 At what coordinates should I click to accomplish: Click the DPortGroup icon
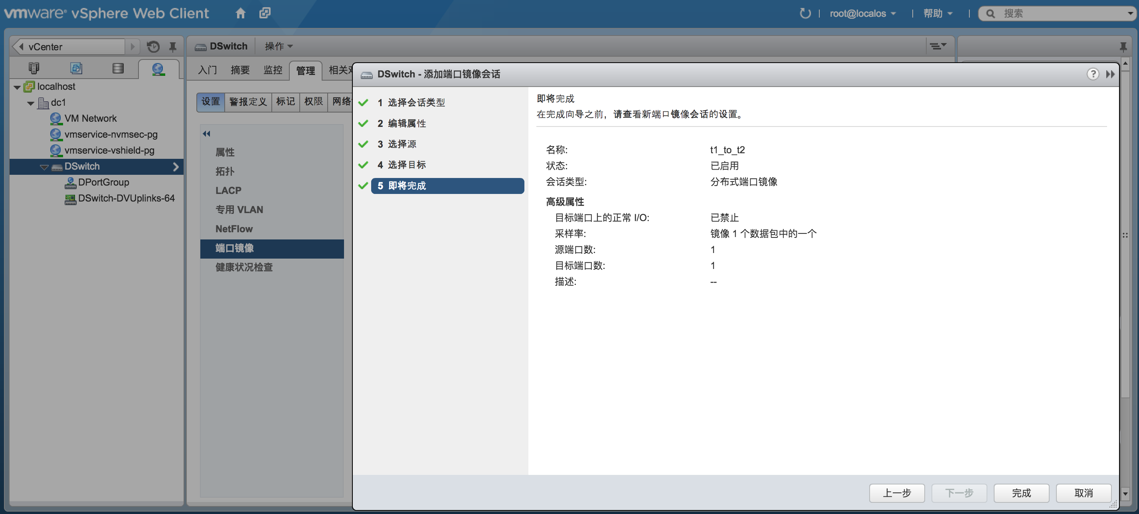70,182
